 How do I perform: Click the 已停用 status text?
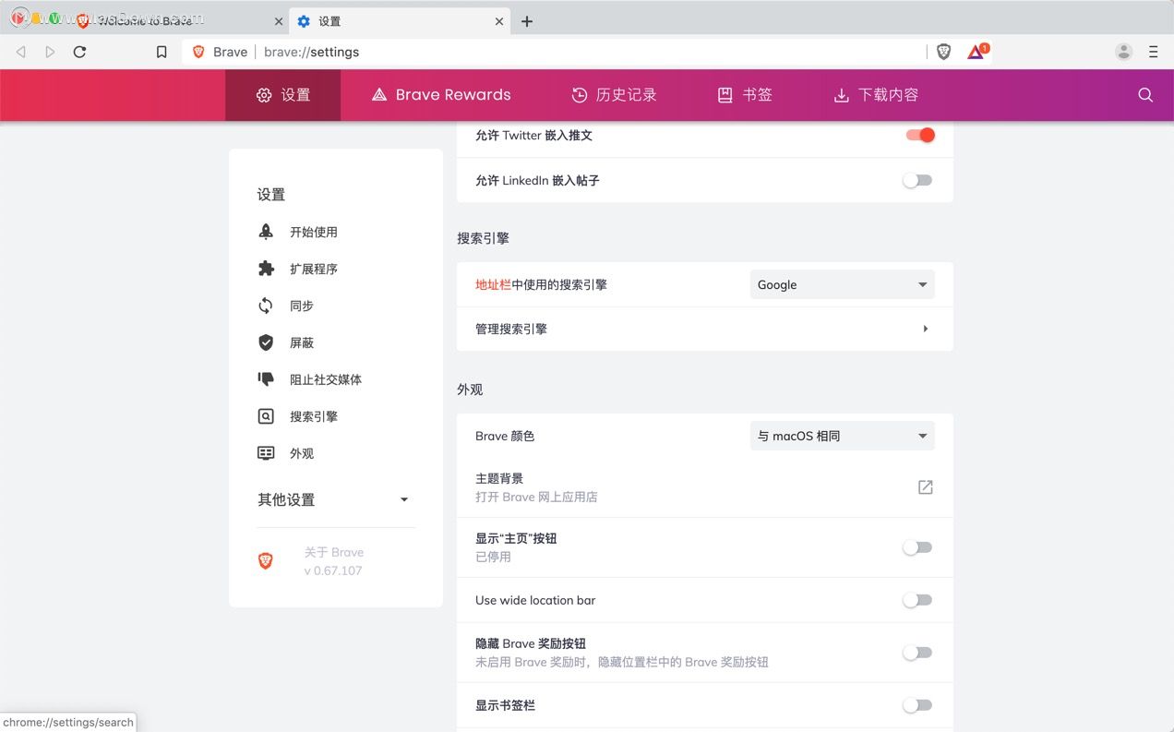[493, 557]
